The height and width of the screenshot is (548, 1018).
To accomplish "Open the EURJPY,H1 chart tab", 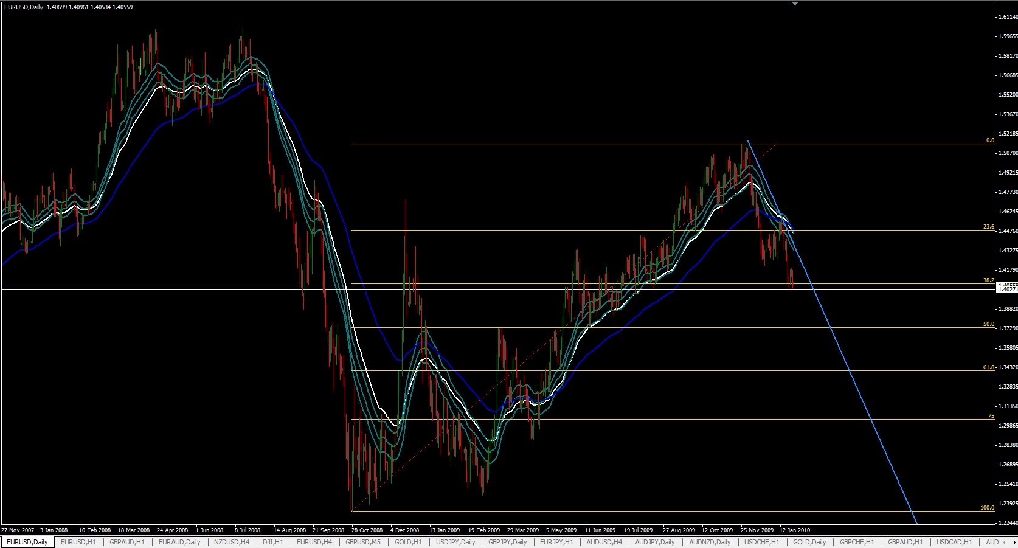I will pyautogui.click(x=556, y=542).
